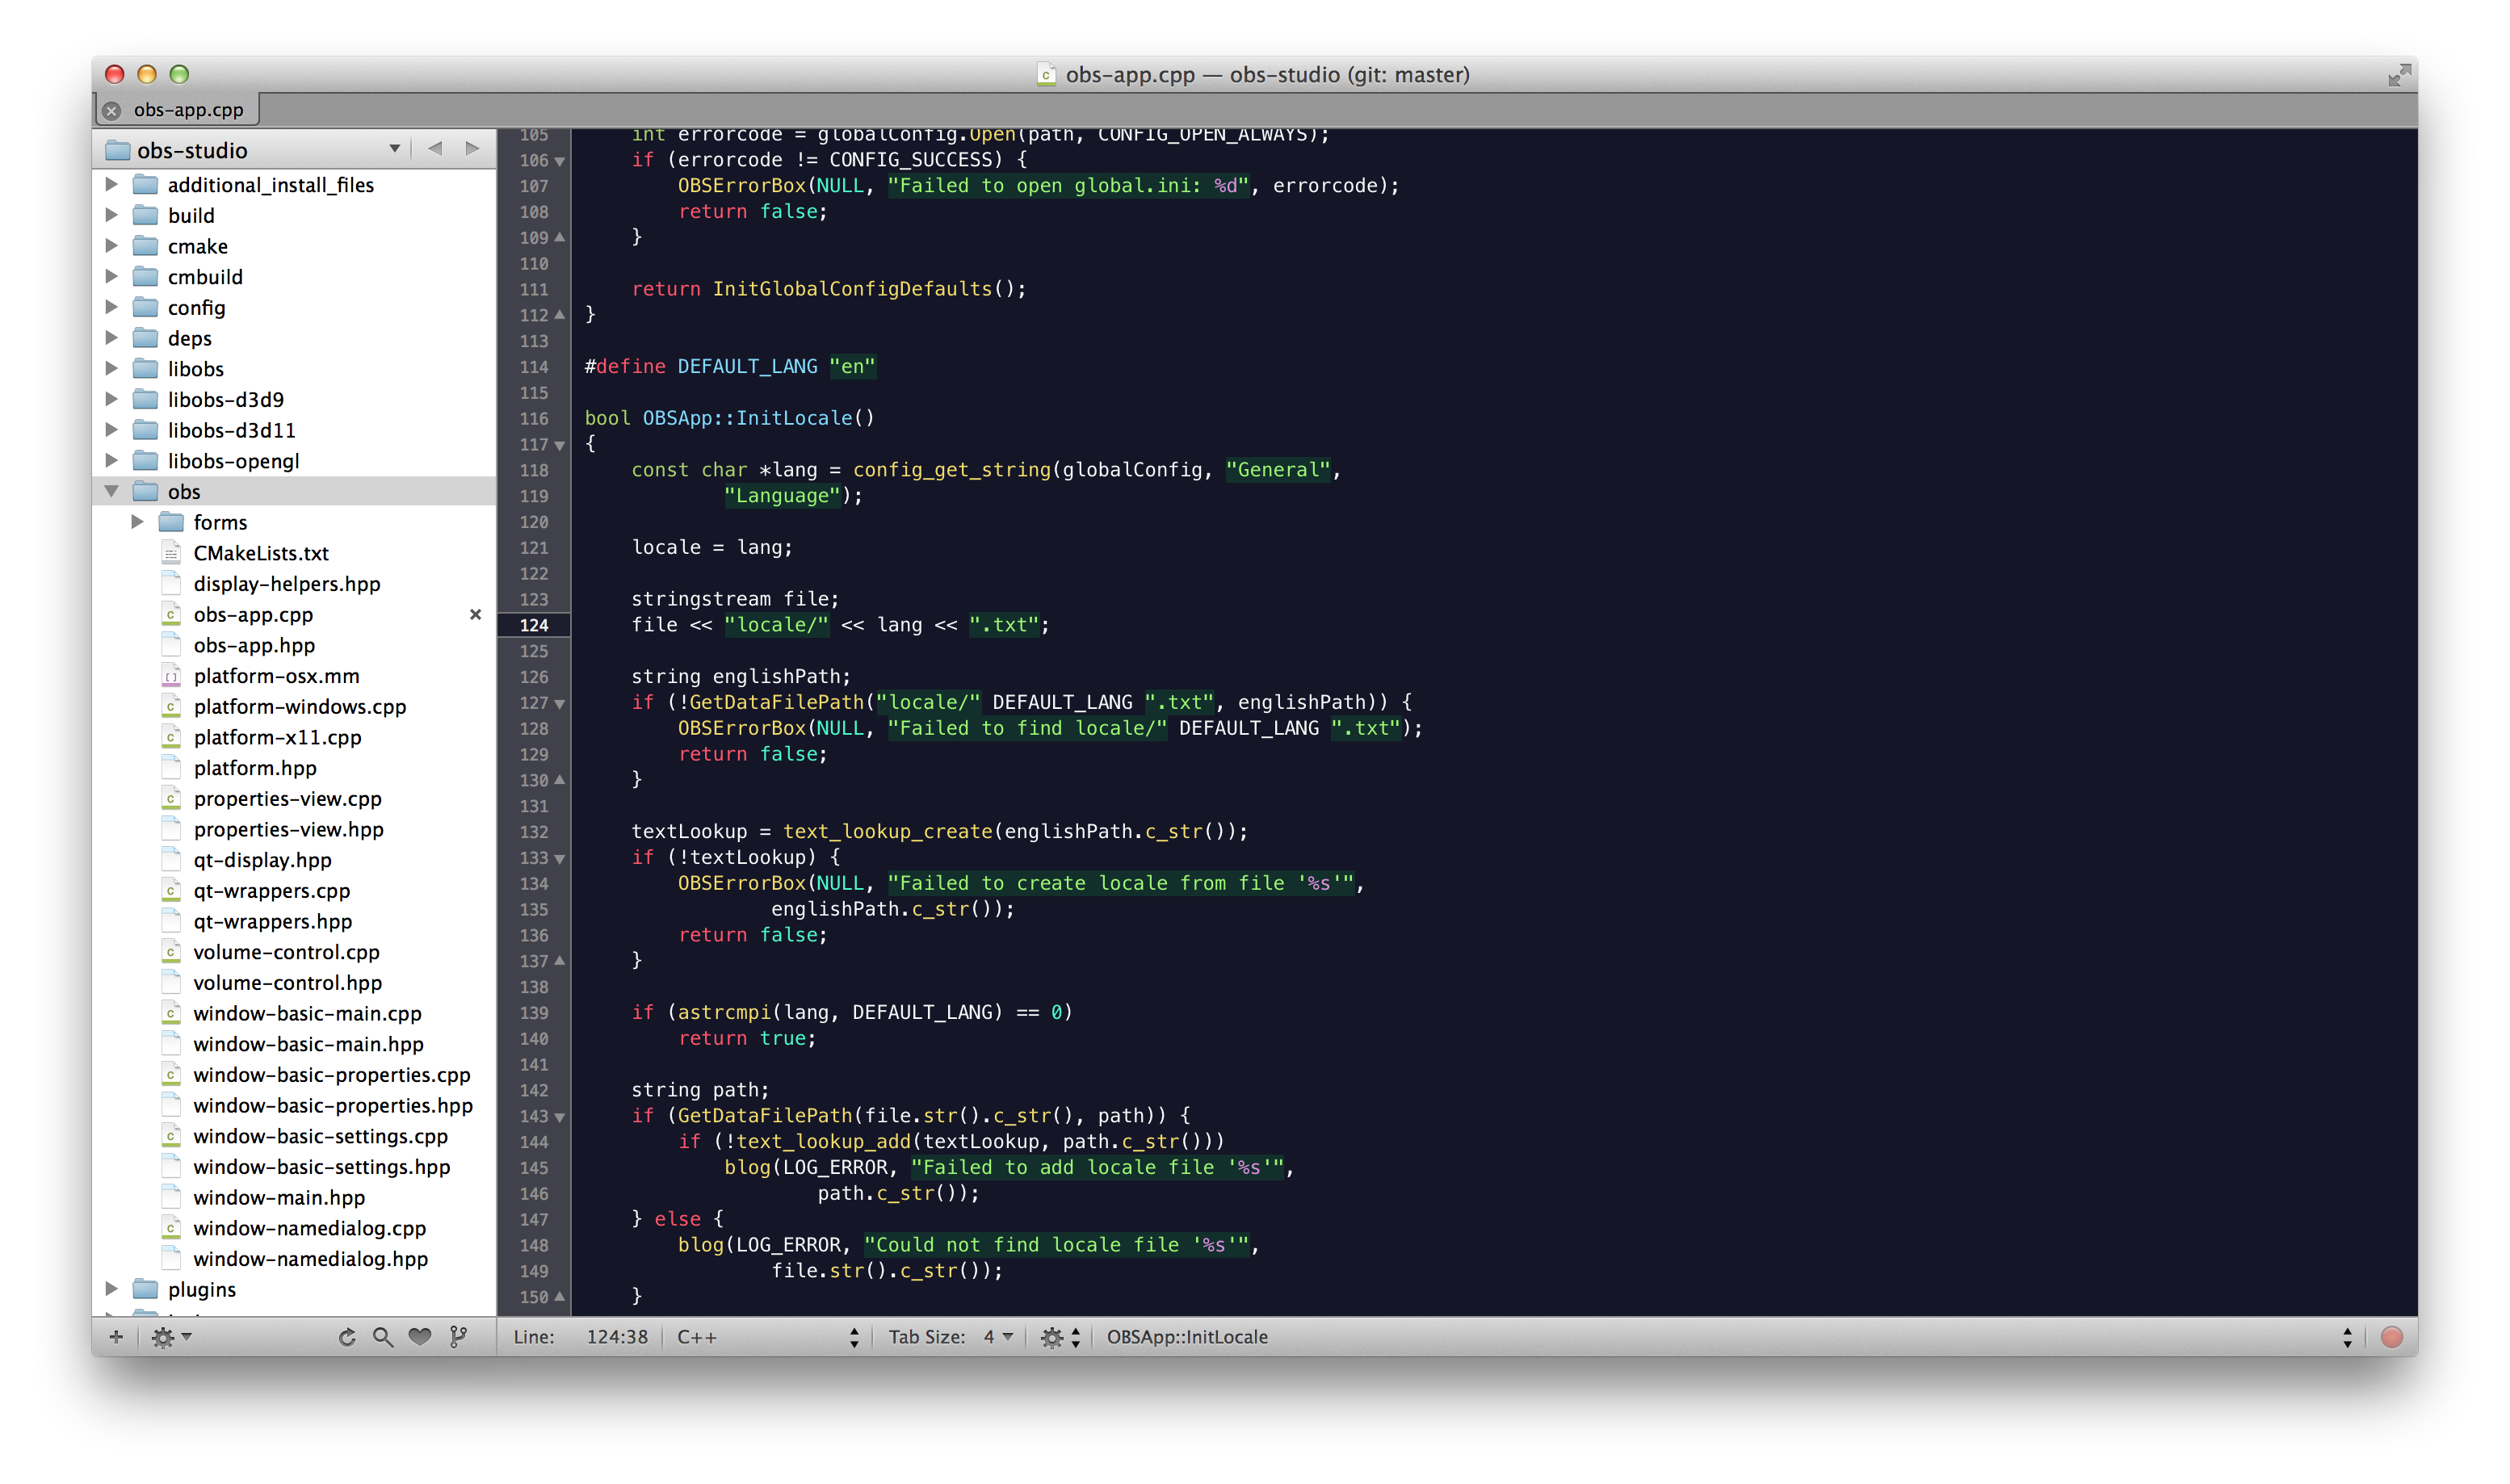This screenshot has width=2510, height=1484.
Task: Click the heart favorites icon
Action: tap(420, 1337)
